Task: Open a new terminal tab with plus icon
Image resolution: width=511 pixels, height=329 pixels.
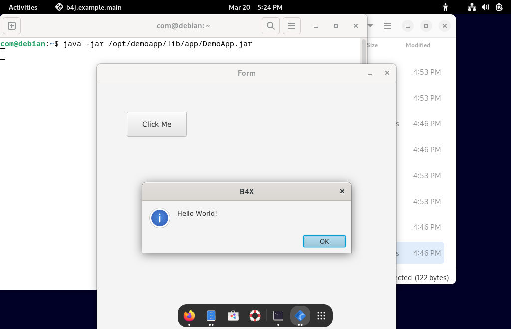Action: click(11, 26)
